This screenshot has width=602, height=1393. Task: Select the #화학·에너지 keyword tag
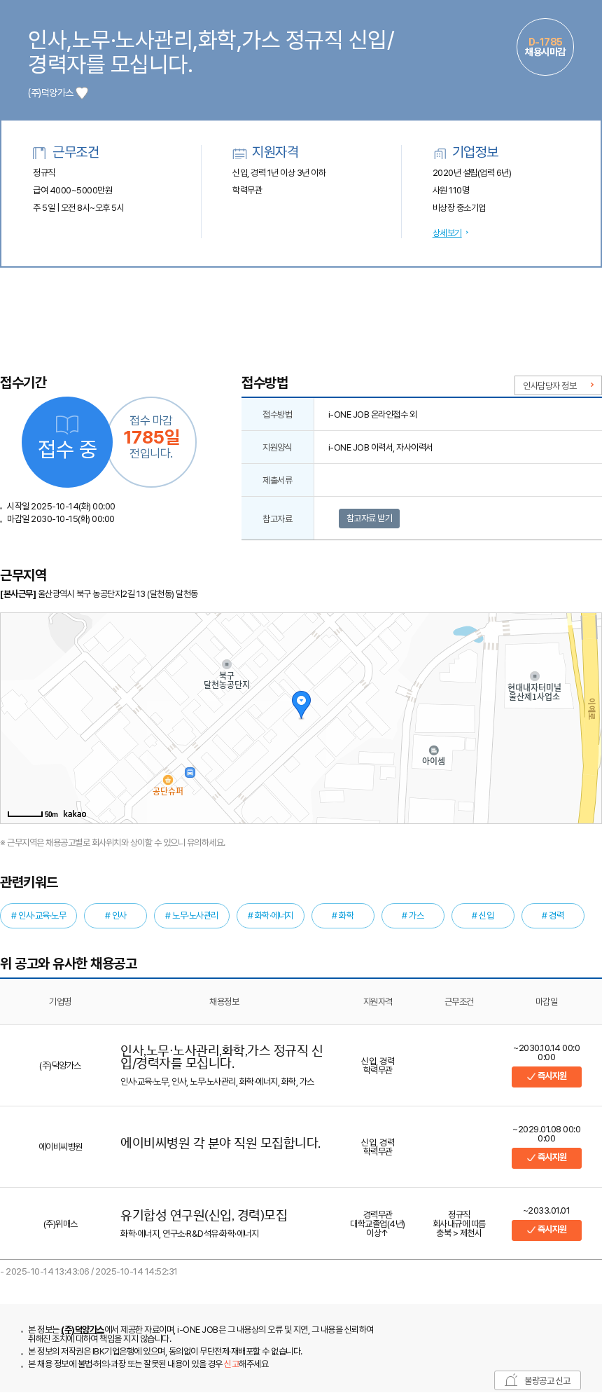pos(270,916)
